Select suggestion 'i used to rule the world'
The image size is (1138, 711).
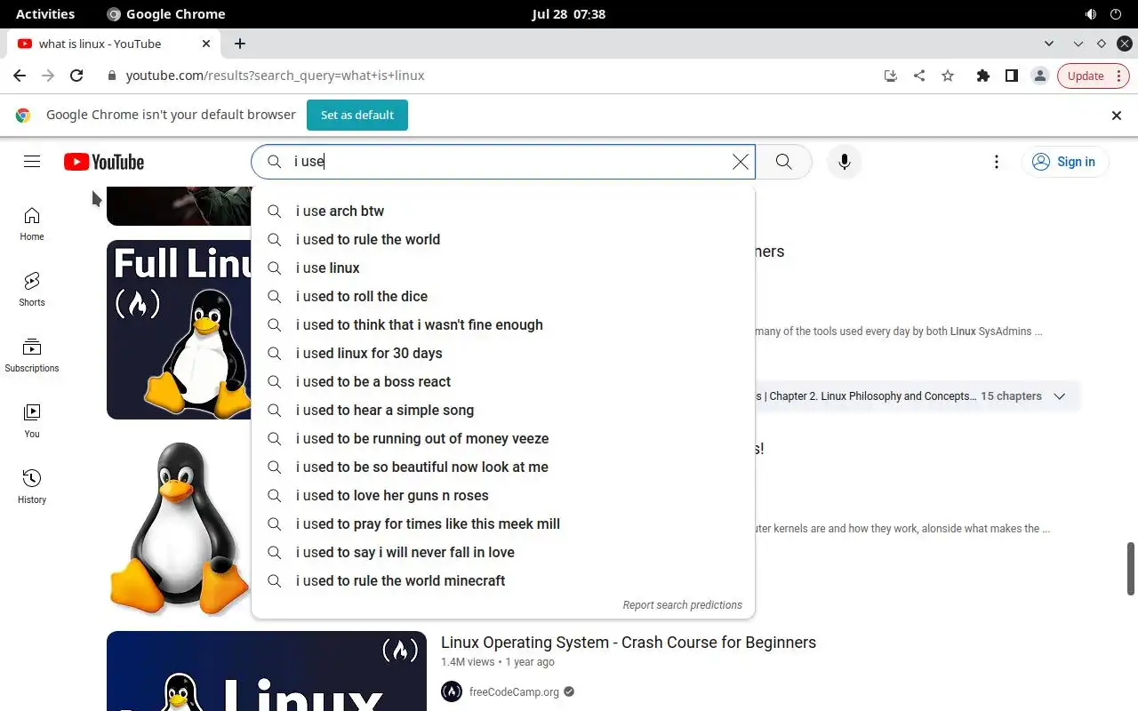click(x=503, y=239)
